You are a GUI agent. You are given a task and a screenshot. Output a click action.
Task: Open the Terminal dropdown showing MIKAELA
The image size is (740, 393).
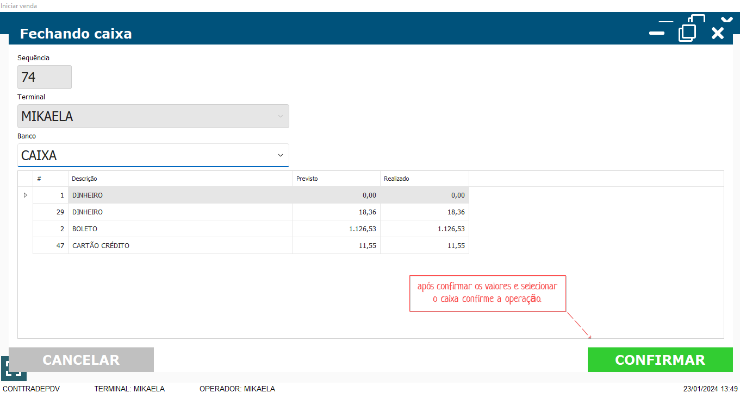click(153, 116)
